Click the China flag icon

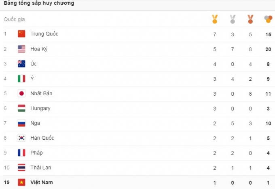pos(22,34)
